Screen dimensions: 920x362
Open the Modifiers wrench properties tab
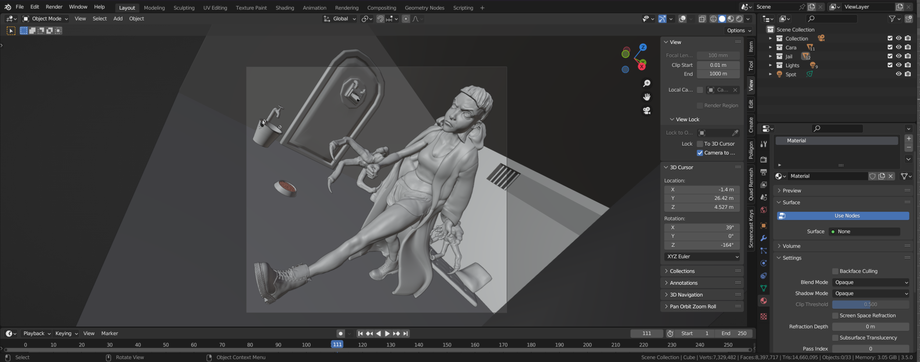(764, 238)
